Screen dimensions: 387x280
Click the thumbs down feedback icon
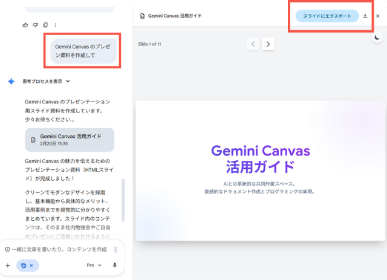(x=36, y=25)
